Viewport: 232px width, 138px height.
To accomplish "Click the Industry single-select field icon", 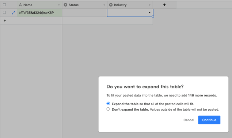I will tap(111, 5).
